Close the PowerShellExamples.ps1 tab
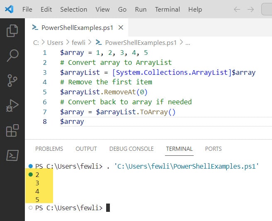Viewport: 272px width, 221px height. (121, 27)
